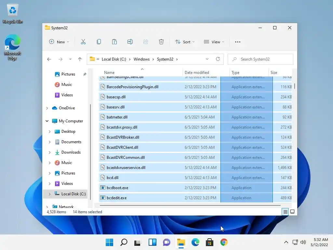
Task: Open Microsoft Edge desktop shortcut
Action: (13, 48)
